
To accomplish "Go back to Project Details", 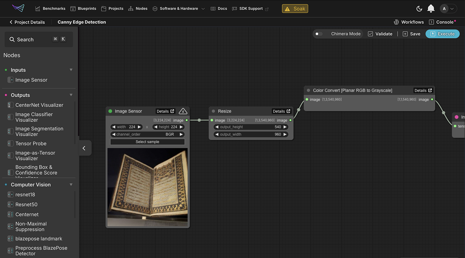I will (x=27, y=22).
